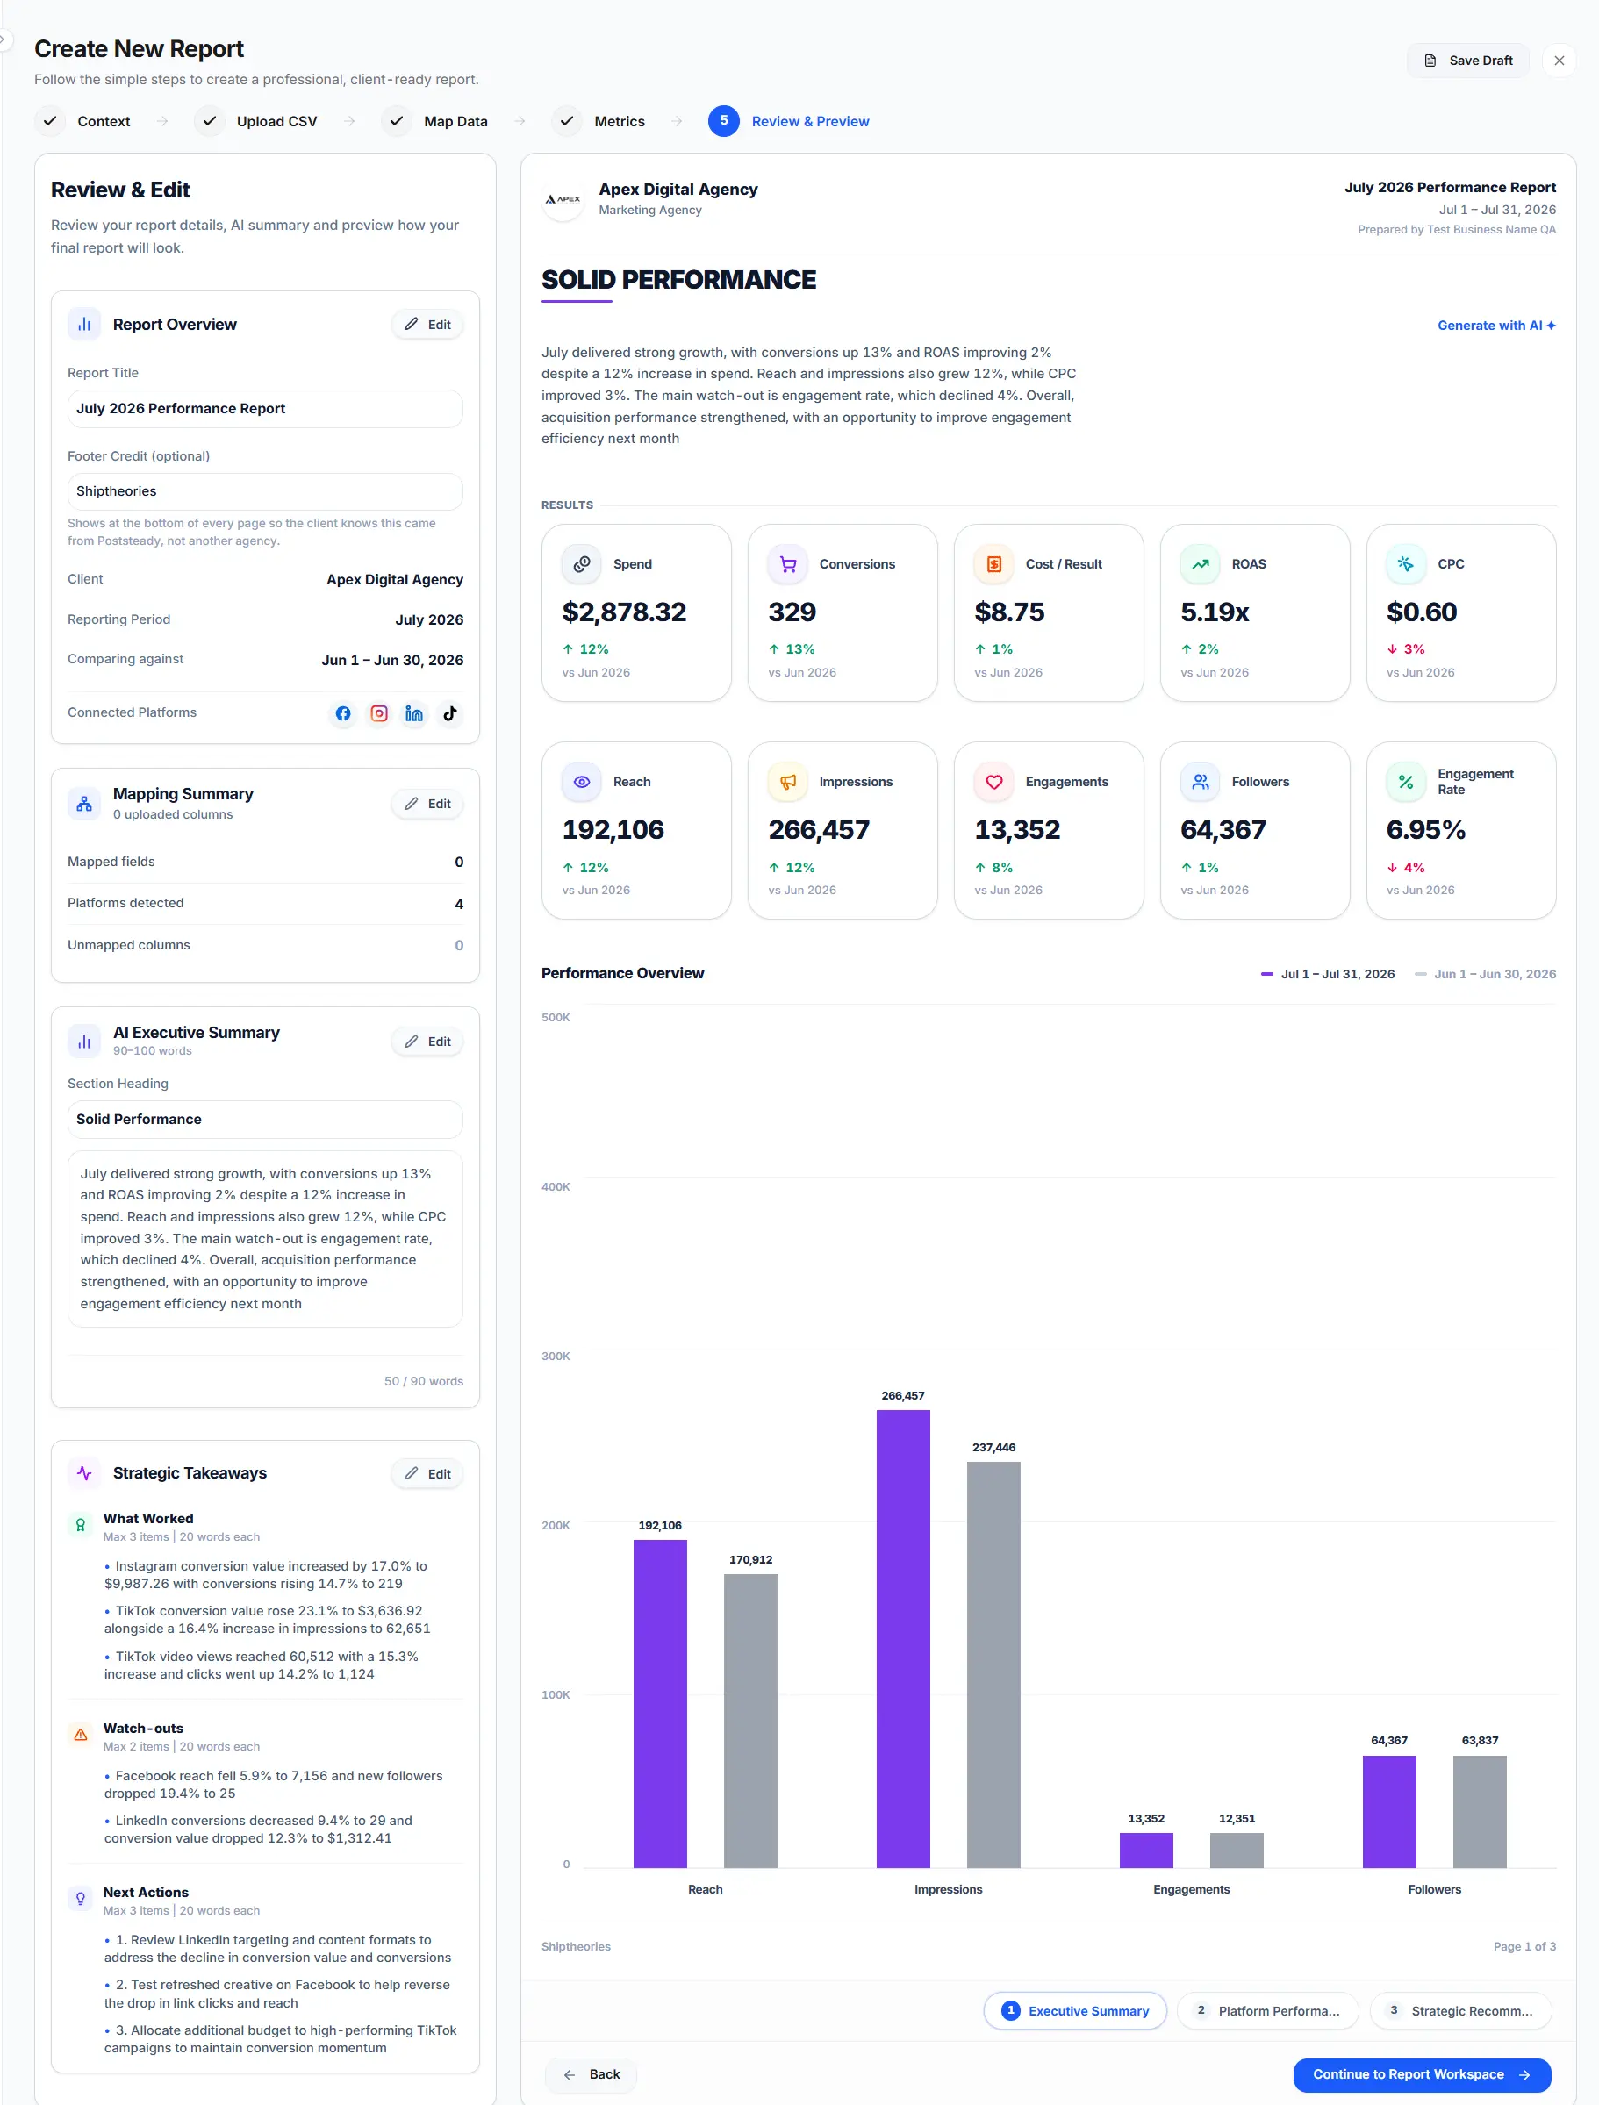This screenshot has width=1599, height=2105.
Task: Click the Report Title input field
Action: click(x=264, y=408)
